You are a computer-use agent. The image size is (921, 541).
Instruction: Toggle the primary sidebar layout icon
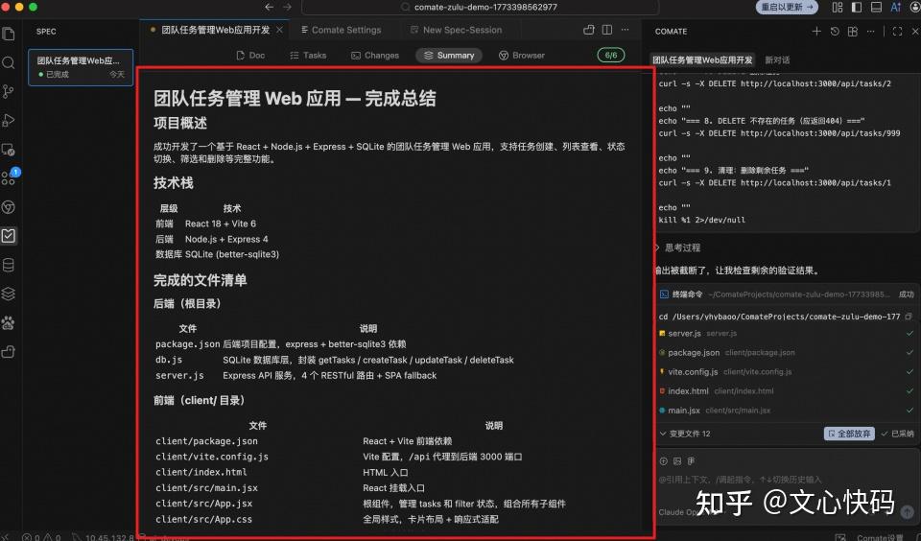(857, 7)
